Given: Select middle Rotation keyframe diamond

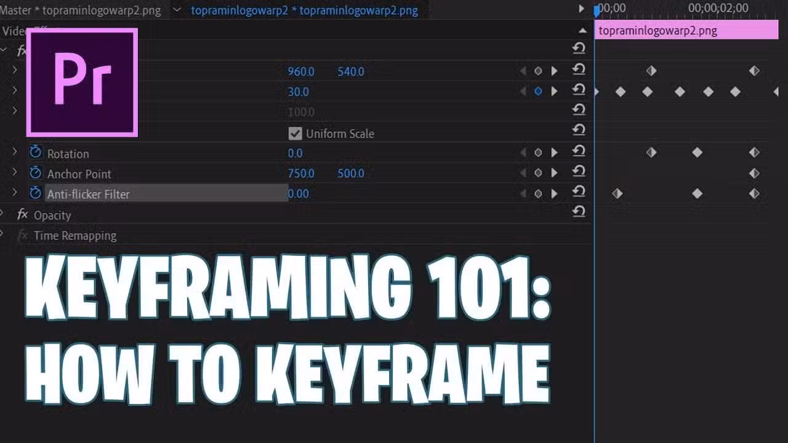Looking at the screenshot, I should tap(697, 153).
